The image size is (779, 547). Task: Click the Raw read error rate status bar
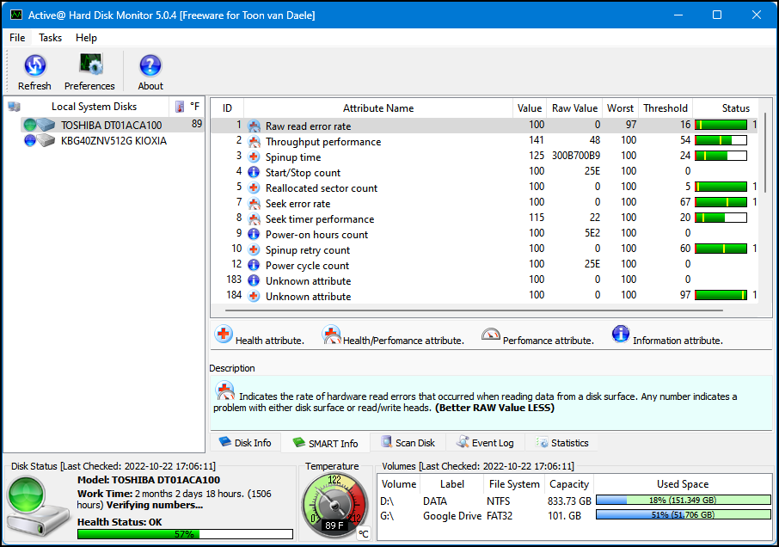click(721, 125)
